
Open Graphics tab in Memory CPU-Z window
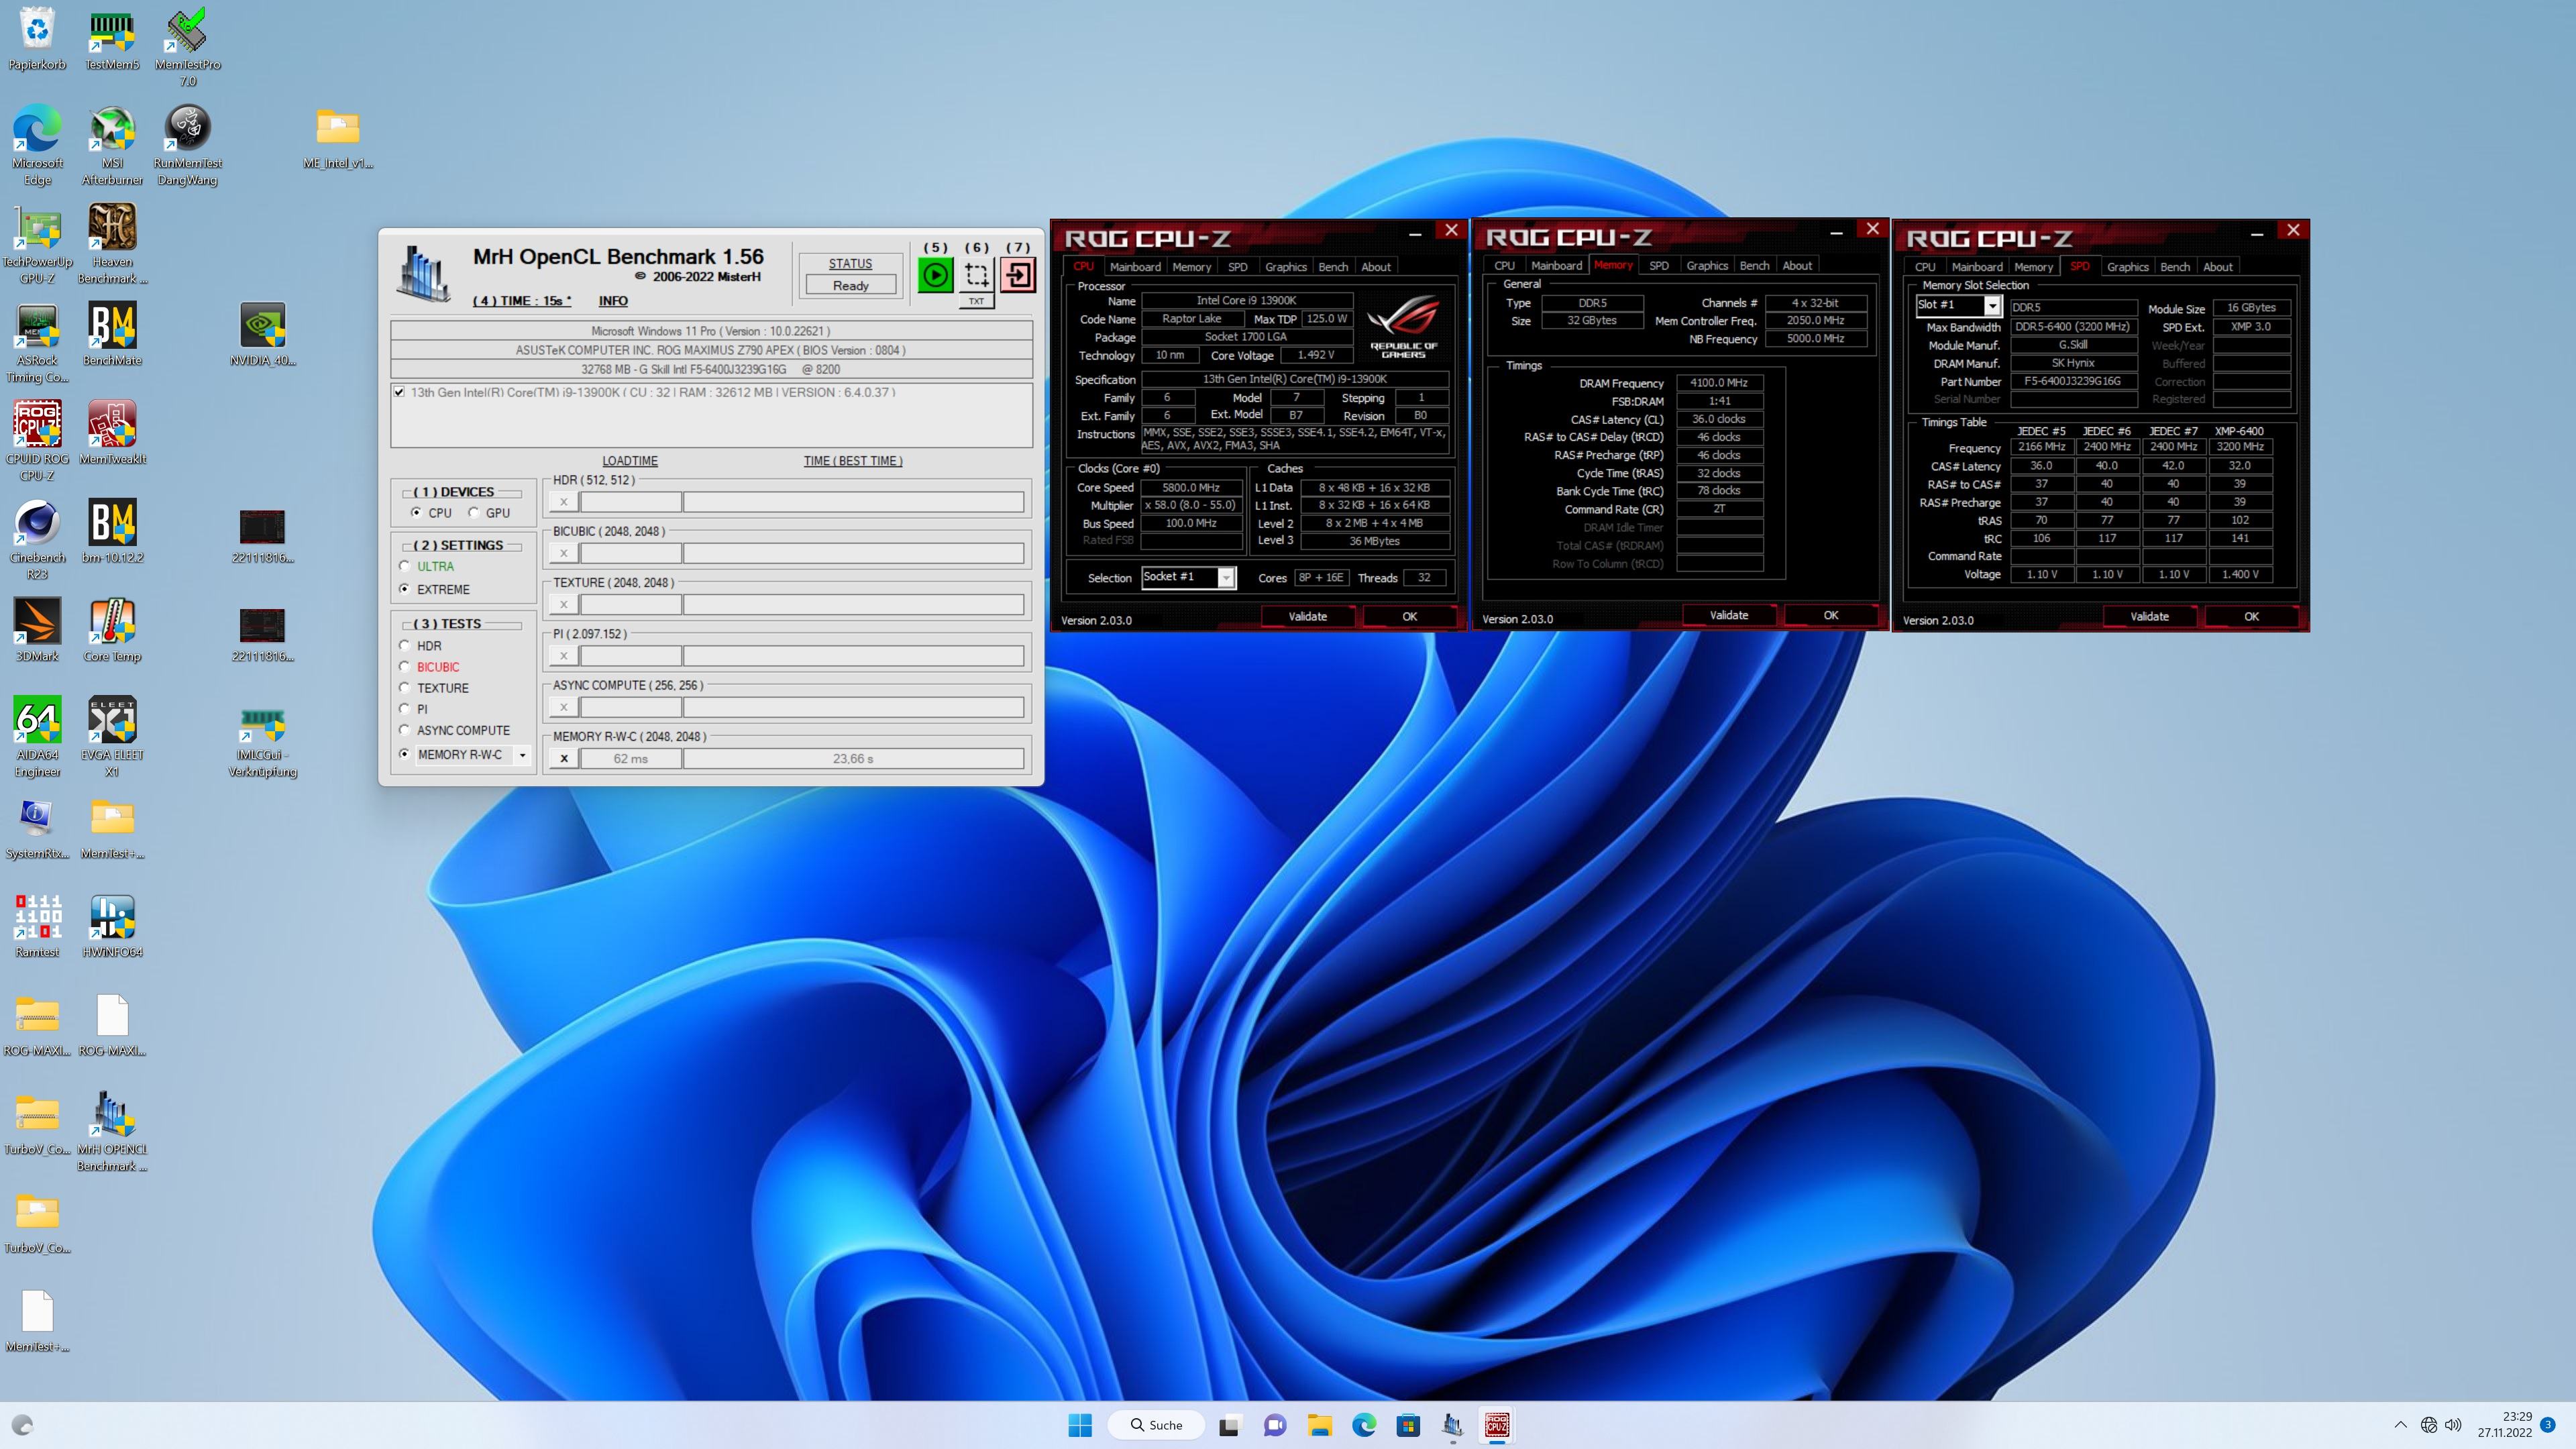point(1707,266)
